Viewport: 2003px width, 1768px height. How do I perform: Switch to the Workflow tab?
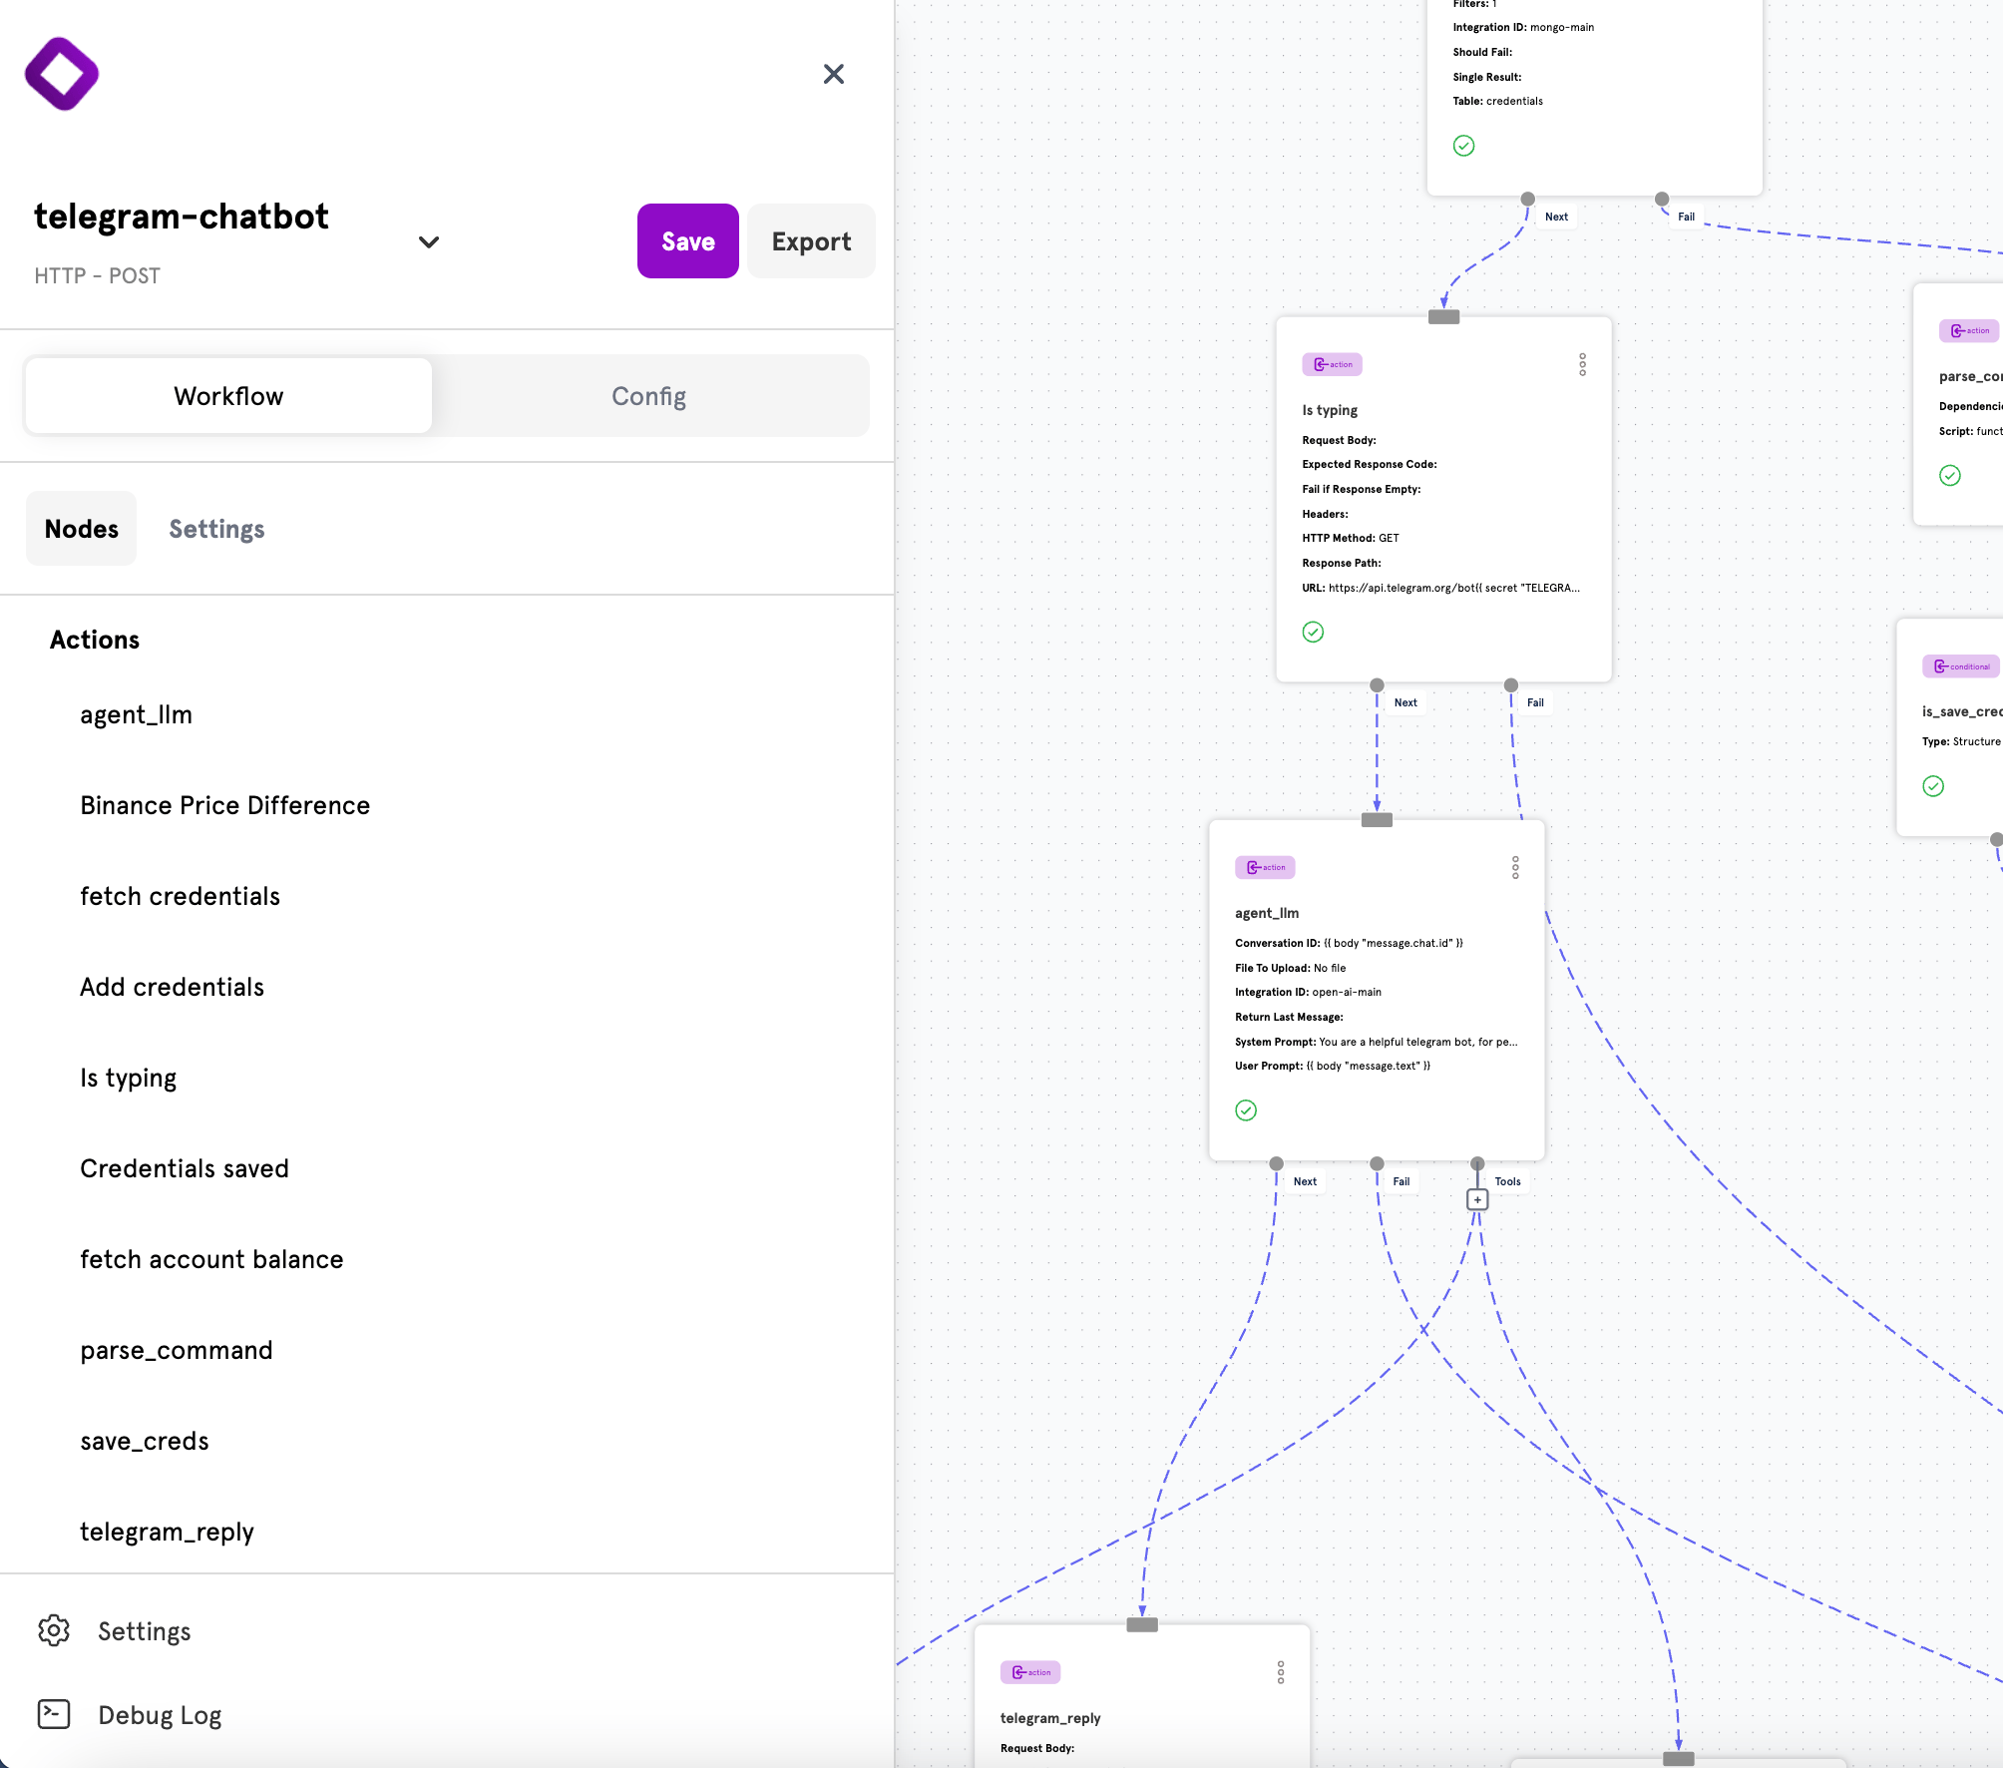pos(228,396)
